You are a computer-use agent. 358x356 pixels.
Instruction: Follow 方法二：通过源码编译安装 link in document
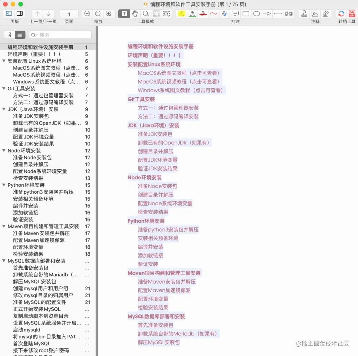click(168, 117)
